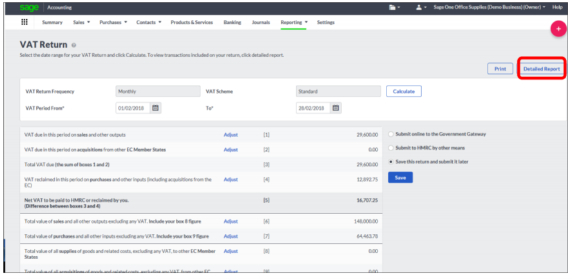Click the VAT Return page heading

(43, 45)
